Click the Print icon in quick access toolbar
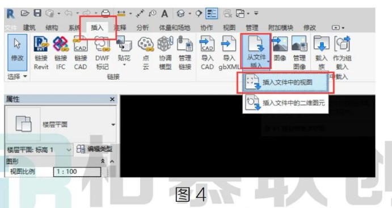The height and width of the screenshot is (208, 392). (x=106, y=13)
